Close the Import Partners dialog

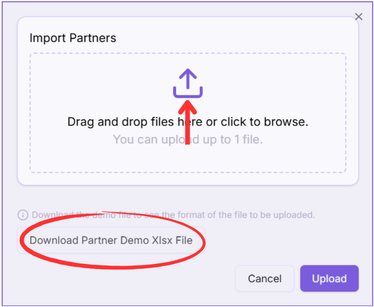[358, 17]
